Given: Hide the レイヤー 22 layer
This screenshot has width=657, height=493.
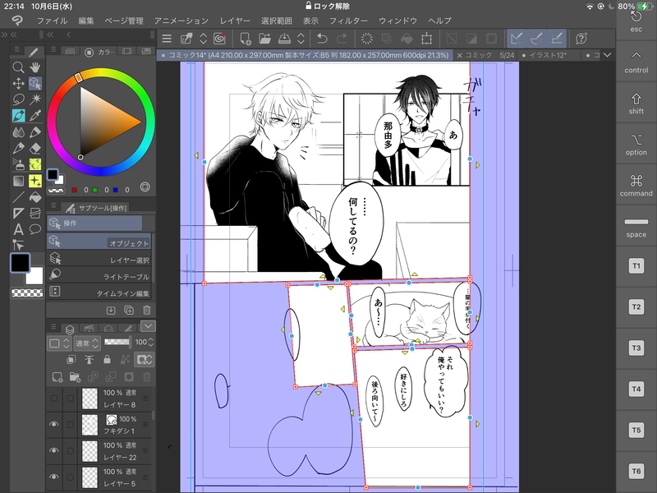Looking at the screenshot, I should 54,450.
